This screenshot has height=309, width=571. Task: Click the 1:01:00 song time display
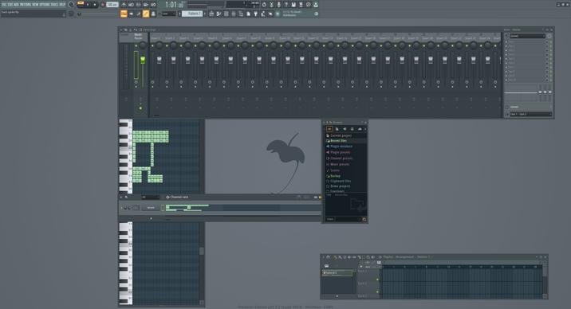[x=175, y=5]
